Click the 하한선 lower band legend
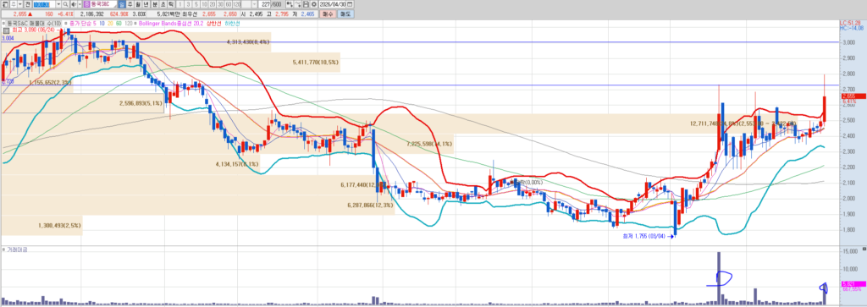The width and height of the screenshot is (867, 307). coord(232,23)
